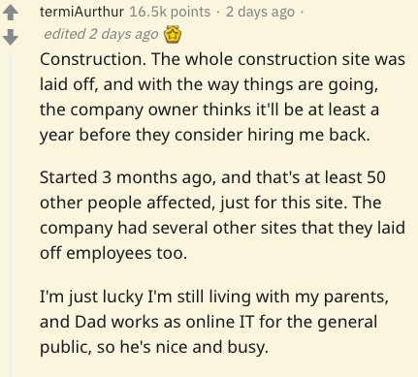Select the words "company owner" in first paragraph
The image size is (418, 377).
pos(135,110)
